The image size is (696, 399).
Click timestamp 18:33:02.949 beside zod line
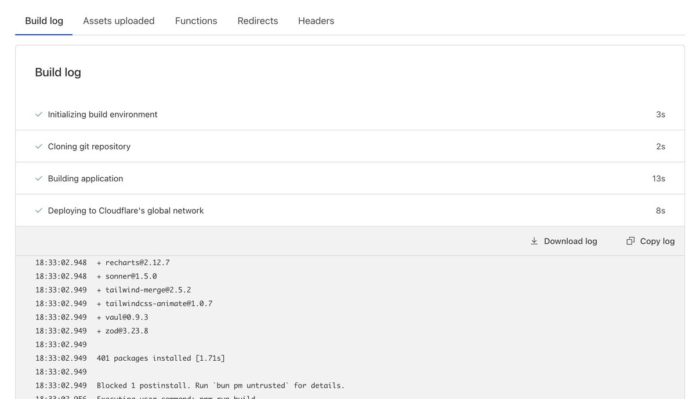point(61,331)
